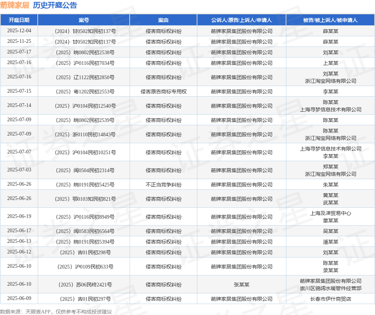Screen dimensions: 375x315
Task: Choose the date 2025-06-12
Action: (x=19, y=252)
